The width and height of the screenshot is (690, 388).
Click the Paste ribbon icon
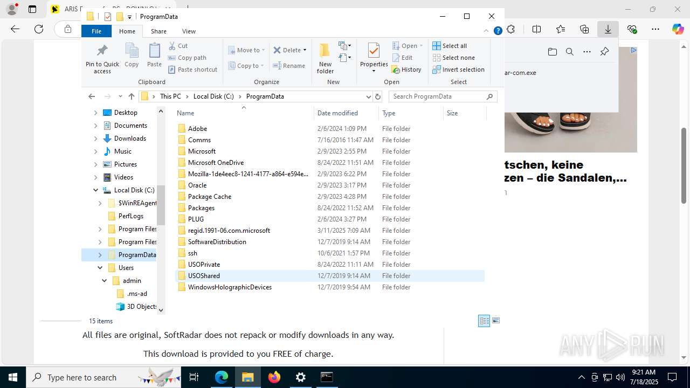pyautogui.click(x=154, y=56)
